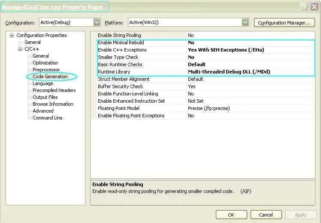
Task: Open the Platform dropdown showing Active(Win32)
Action: pos(245,22)
